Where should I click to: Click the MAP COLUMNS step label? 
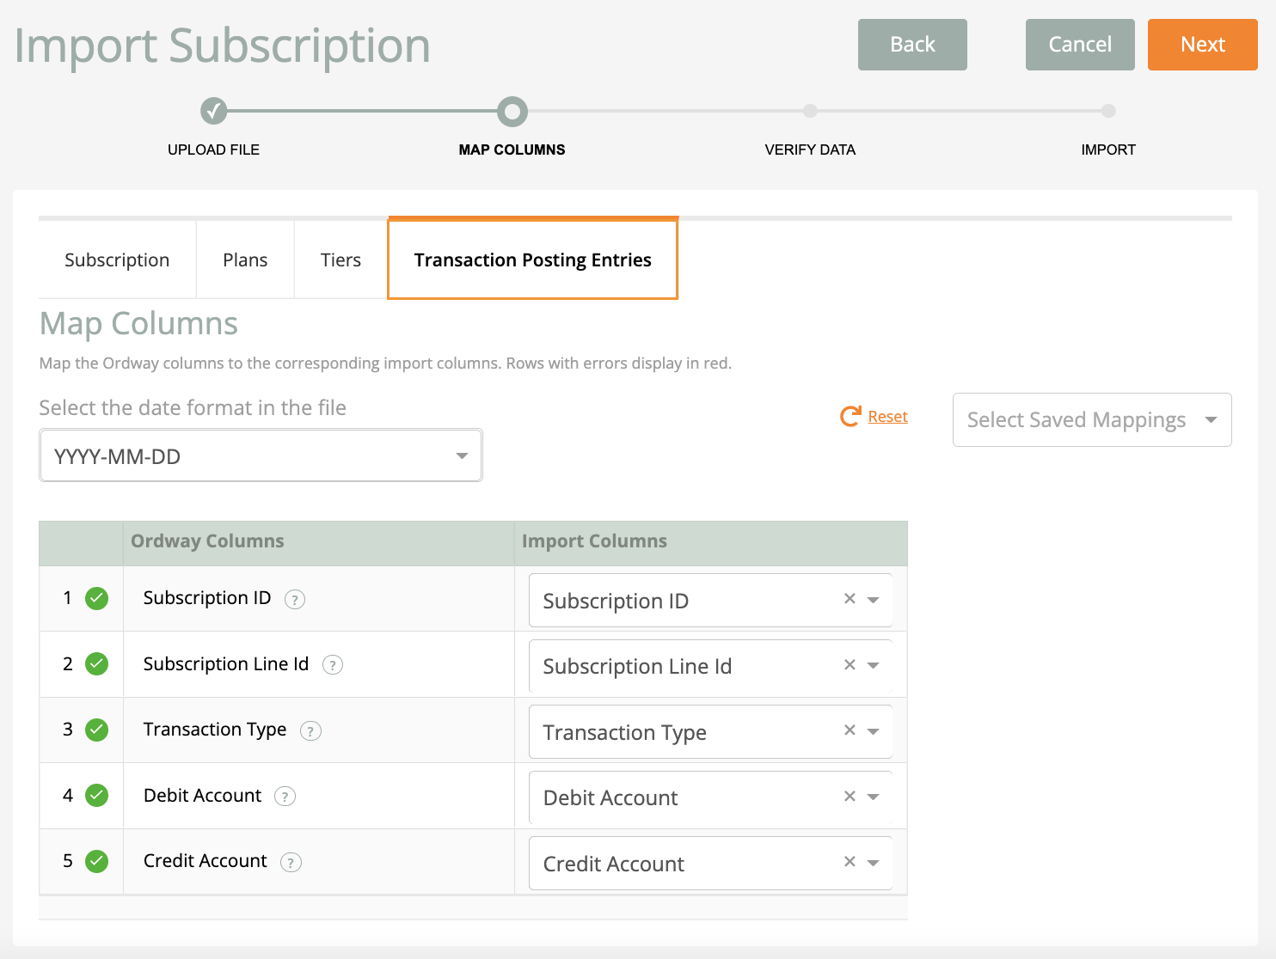tap(512, 150)
